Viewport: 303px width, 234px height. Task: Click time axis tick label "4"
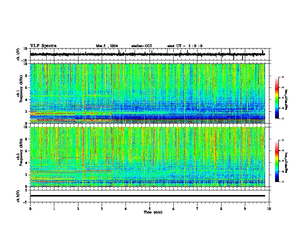[x=126, y=209]
